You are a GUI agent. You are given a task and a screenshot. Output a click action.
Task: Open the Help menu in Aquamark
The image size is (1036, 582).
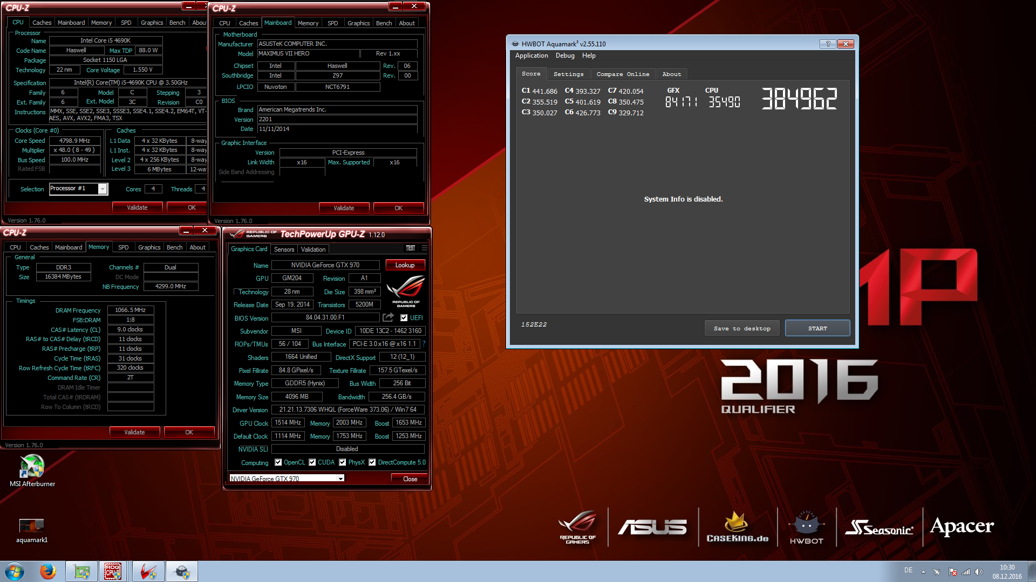[x=589, y=56]
